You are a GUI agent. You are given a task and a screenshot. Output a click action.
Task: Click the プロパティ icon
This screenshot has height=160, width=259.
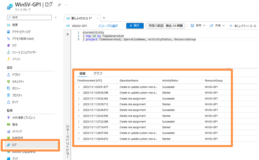click(8, 95)
